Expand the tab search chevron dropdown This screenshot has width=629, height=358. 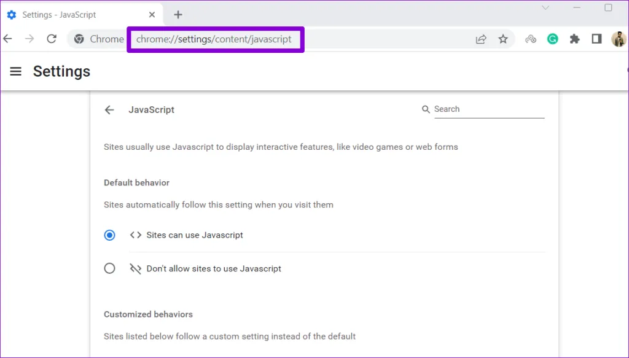click(x=545, y=8)
